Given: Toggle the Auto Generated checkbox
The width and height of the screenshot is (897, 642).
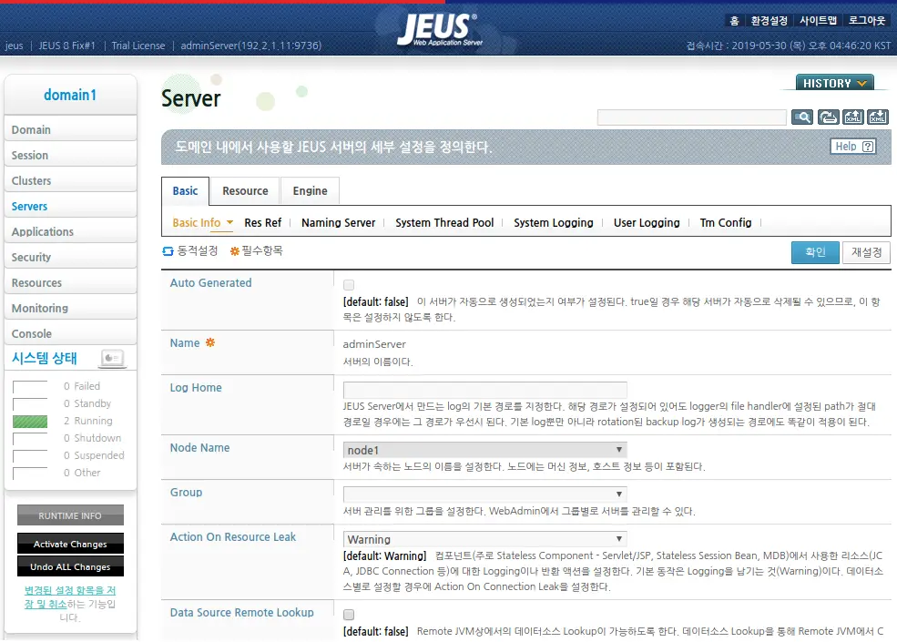Looking at the screenshot, I should click(349, 284).
